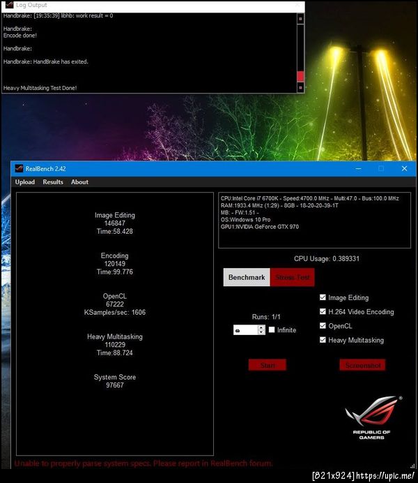The width and height of the screenshot is (418, 483).
Task: Click the RAM 1933.4 MHz spec line
Action: pyautogui.click(x=279, y=205)
